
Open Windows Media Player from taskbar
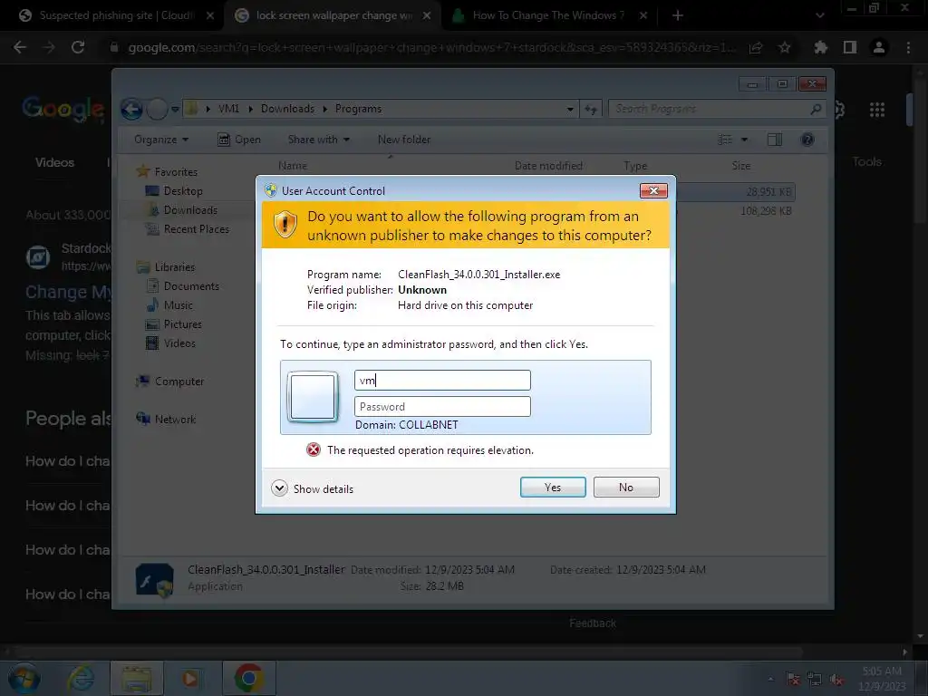pos(190,678)
